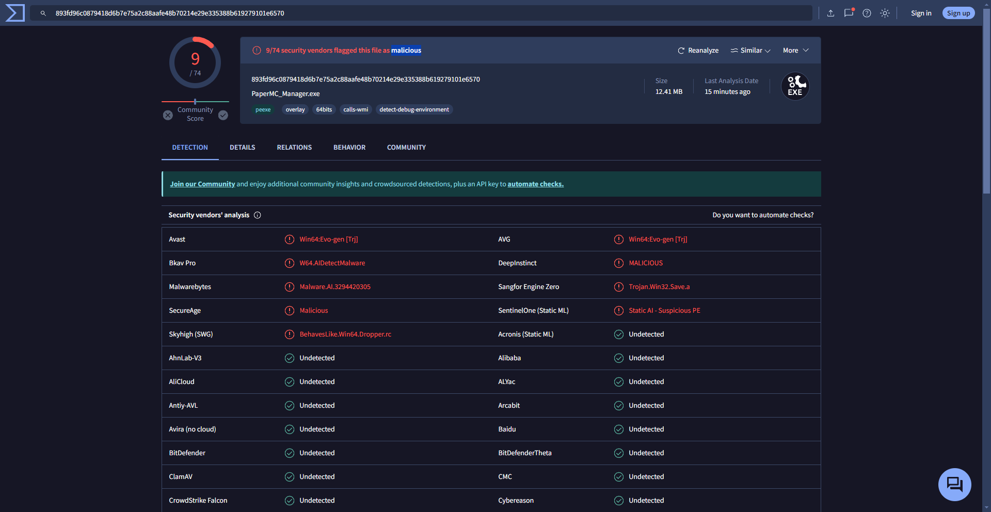Open the COMMUNITY tab

pos(407,148)
